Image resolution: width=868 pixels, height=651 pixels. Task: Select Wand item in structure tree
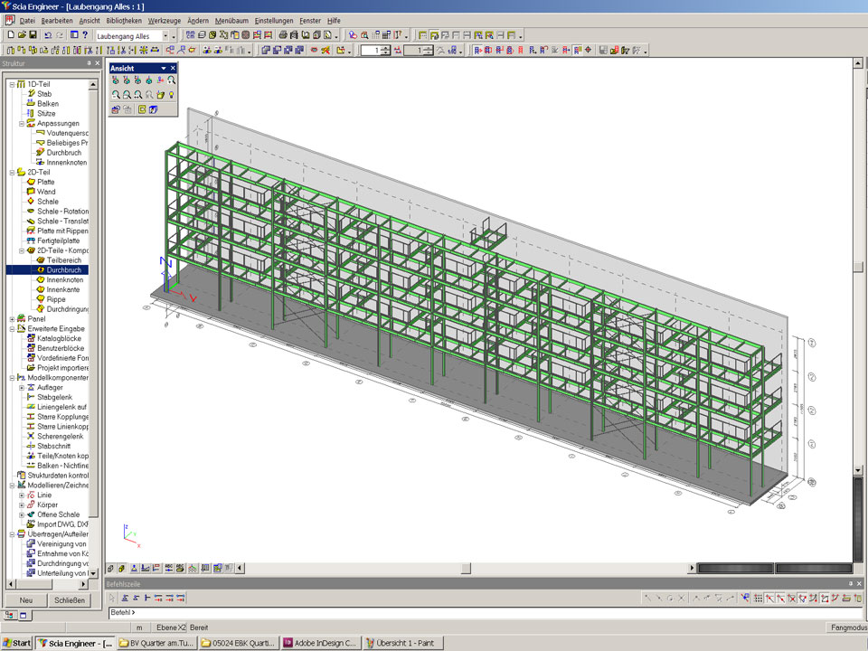pos(46,192)
